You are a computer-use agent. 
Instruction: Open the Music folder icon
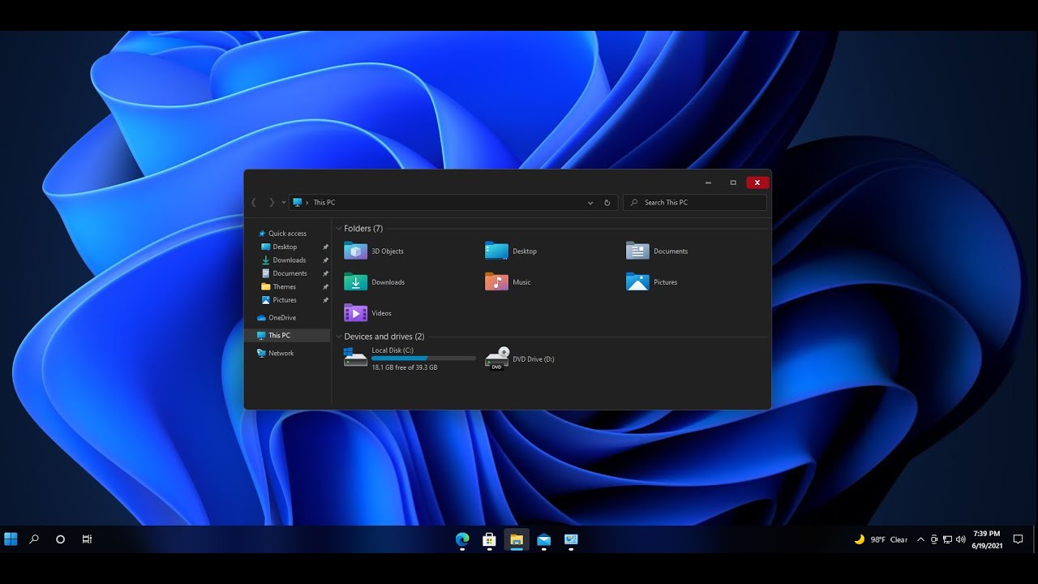pos(496,282)
